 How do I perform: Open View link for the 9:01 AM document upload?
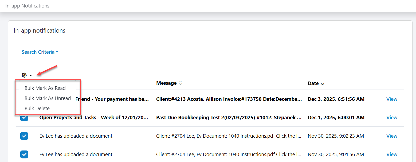point(392,154)
